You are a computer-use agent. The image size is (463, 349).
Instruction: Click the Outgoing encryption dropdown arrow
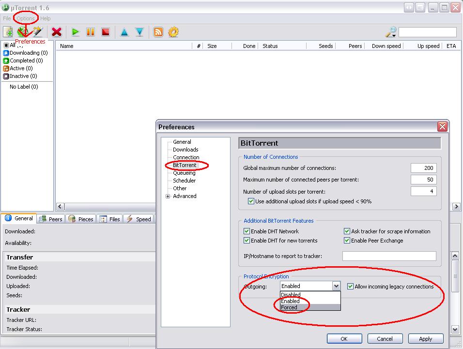tap(336, 286)
